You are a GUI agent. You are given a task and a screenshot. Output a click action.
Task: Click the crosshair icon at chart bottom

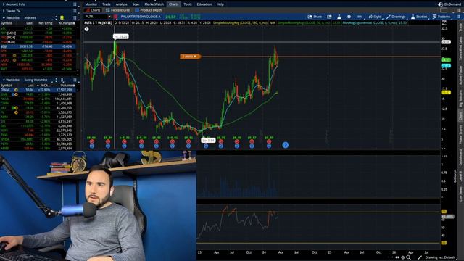(x=403, y=258)
